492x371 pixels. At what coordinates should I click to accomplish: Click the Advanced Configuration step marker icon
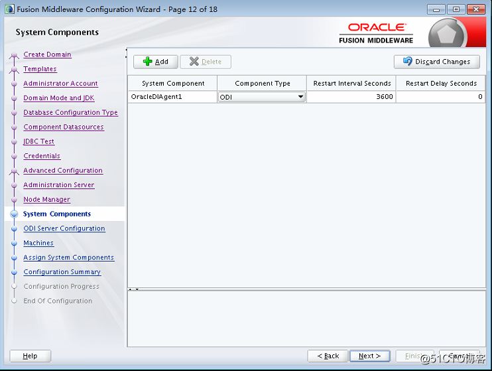point(14,171)
